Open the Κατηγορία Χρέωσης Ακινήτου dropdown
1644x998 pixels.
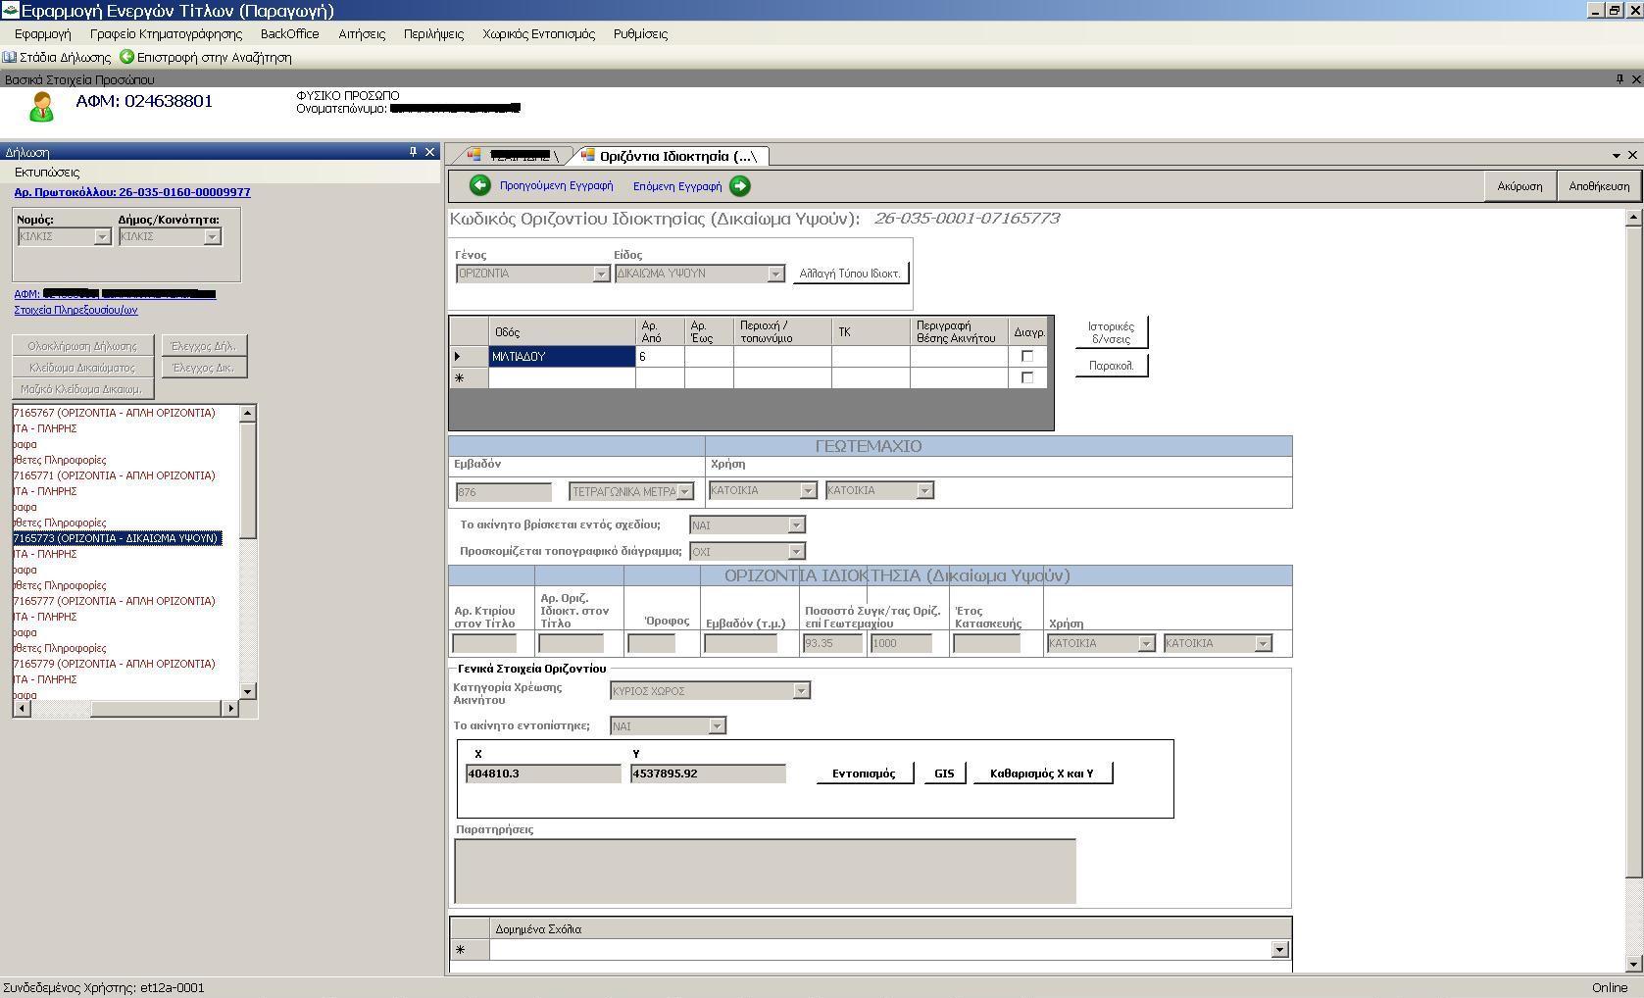pyautogui.click(x=801, y=691)
